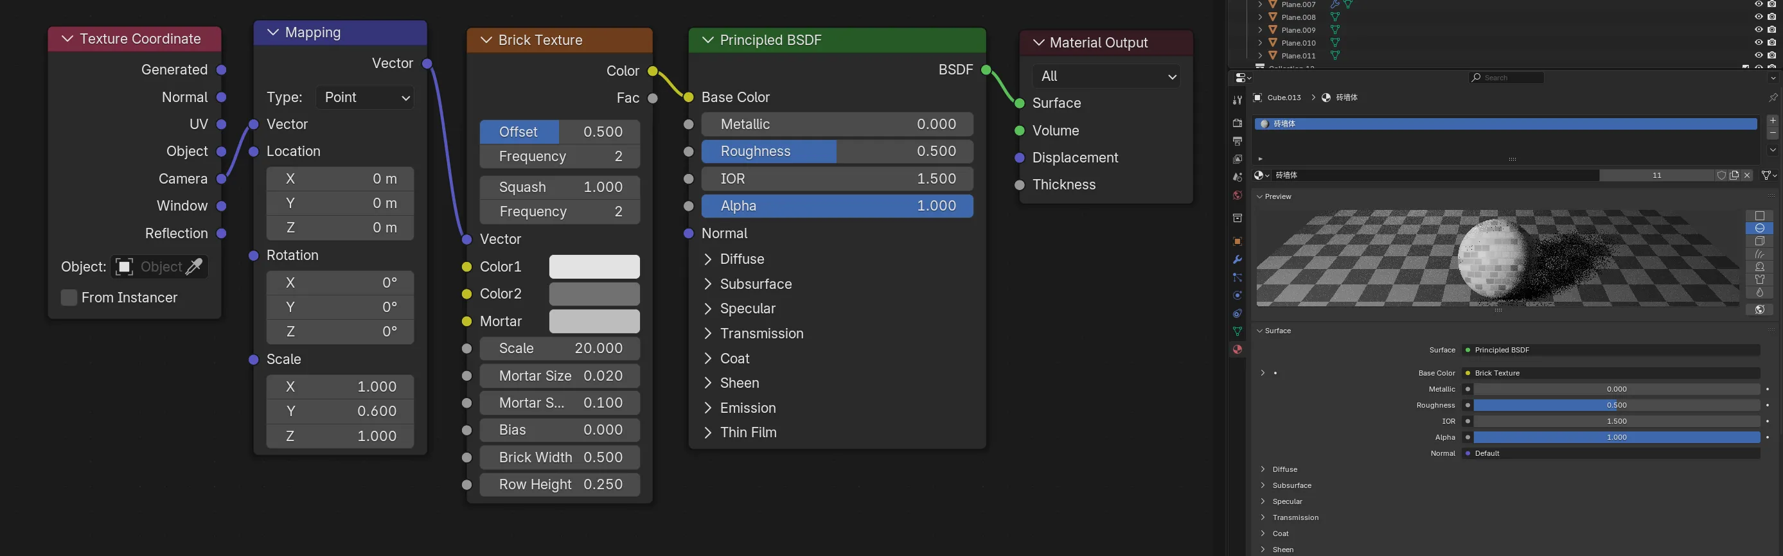Remove the selected material slot
The width and height of the screenshot is (1783, 556).
(1773, 133)
